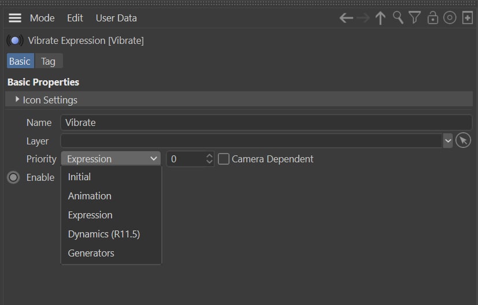Click the layer picker arrow icon
Viewport: 478px width, 305px height.
(463, 140)
